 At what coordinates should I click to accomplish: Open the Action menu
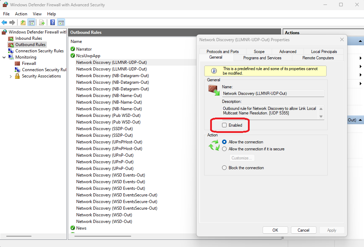tap(21, 14)
